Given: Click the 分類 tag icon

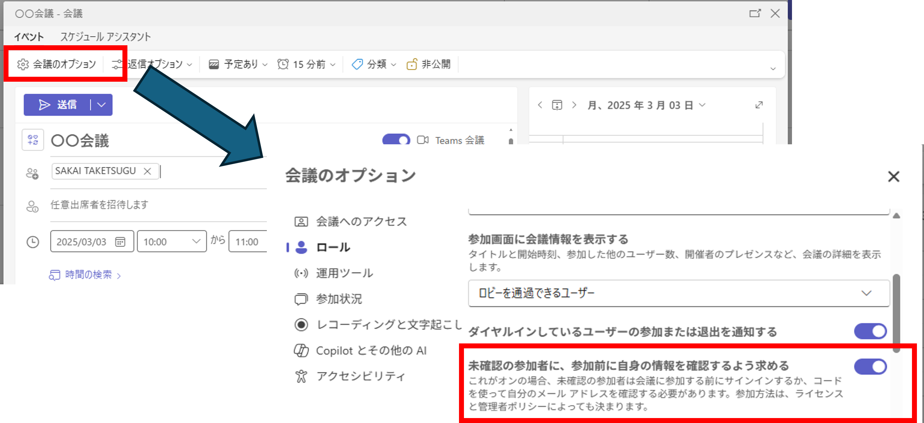Looking at the screenshot, I should pos(357,64).
